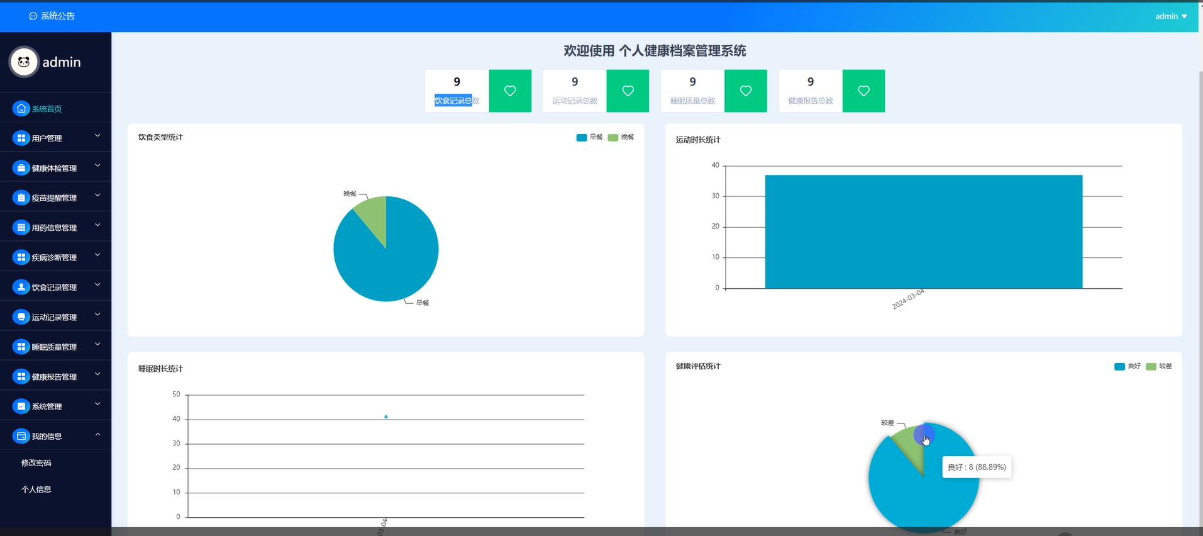Click the heart icon for 饮食记录总数
Screen dimensions: 1203x536
tap(510, 91)
